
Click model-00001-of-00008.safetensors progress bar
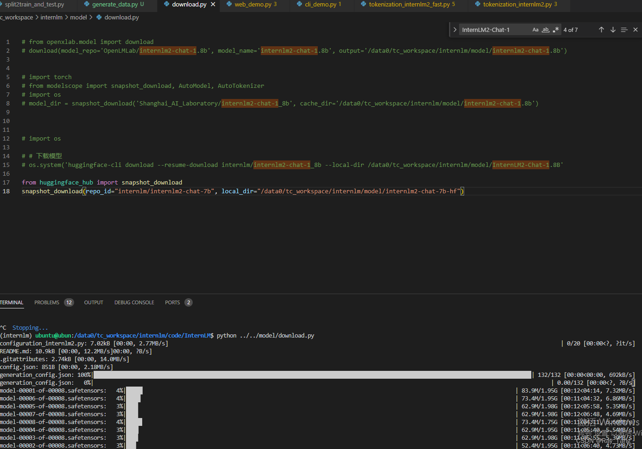(134, 391)
